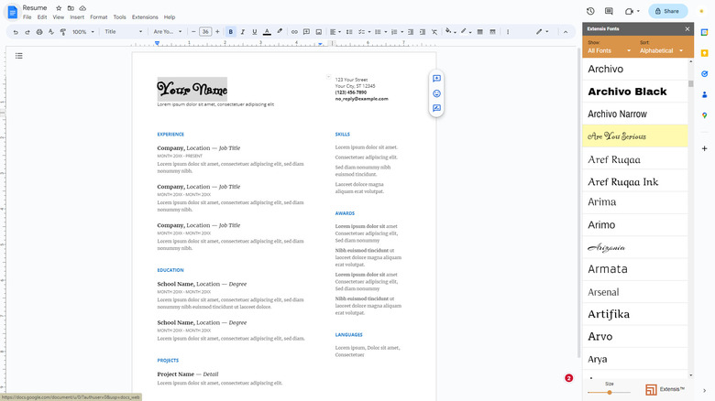Image resolution: width=715 pixels, height=401 pixels.
Task: Click the insert link icon
Action: [x=293, y=31]
